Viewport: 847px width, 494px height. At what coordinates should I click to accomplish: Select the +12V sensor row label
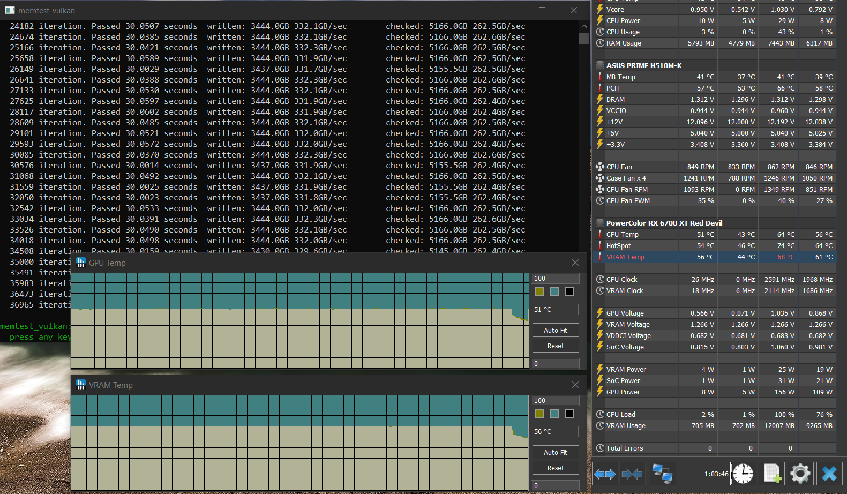pos(614,122)
